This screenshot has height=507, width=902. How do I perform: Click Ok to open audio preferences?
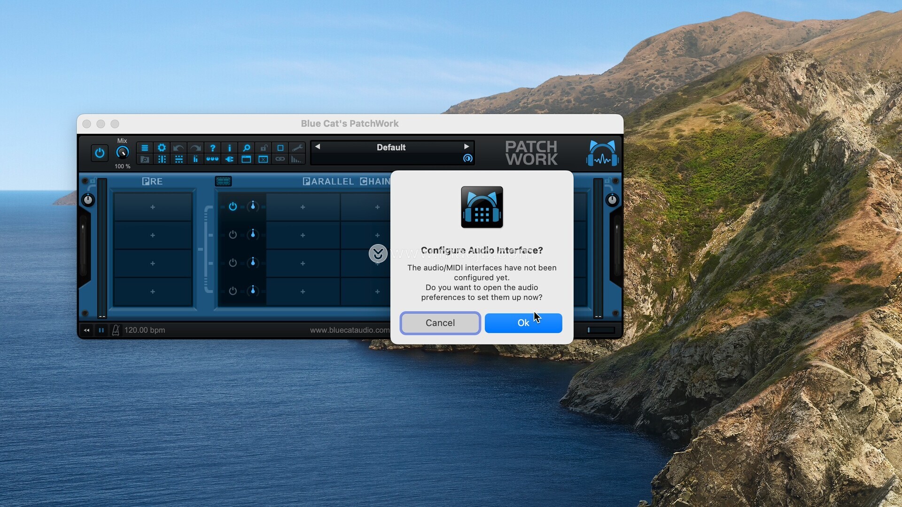523,323
